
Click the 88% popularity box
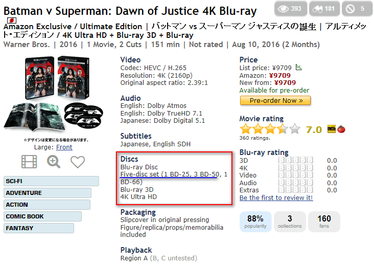coord(255,222)
